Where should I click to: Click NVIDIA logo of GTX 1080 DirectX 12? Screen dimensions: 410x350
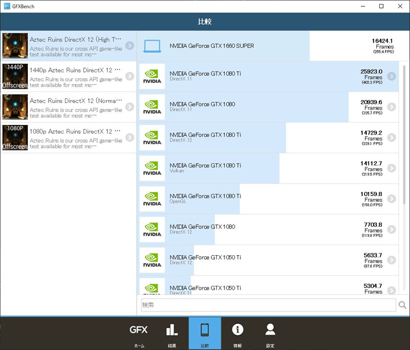pyautogui.click(x=152, y=230)
